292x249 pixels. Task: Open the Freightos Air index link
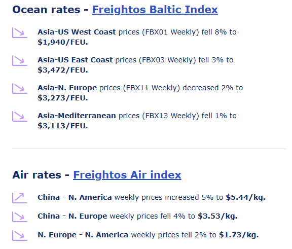127,175
